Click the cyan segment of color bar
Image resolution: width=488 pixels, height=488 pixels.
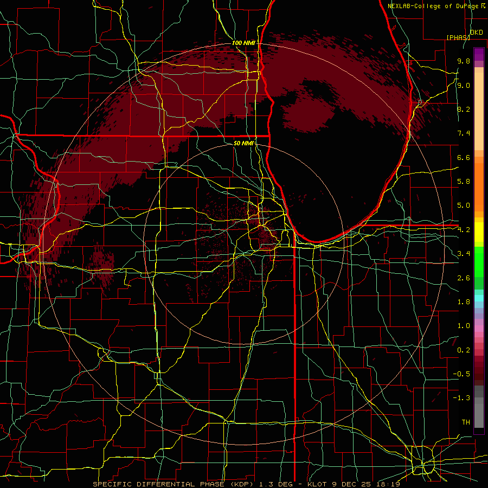coord(479,298)
